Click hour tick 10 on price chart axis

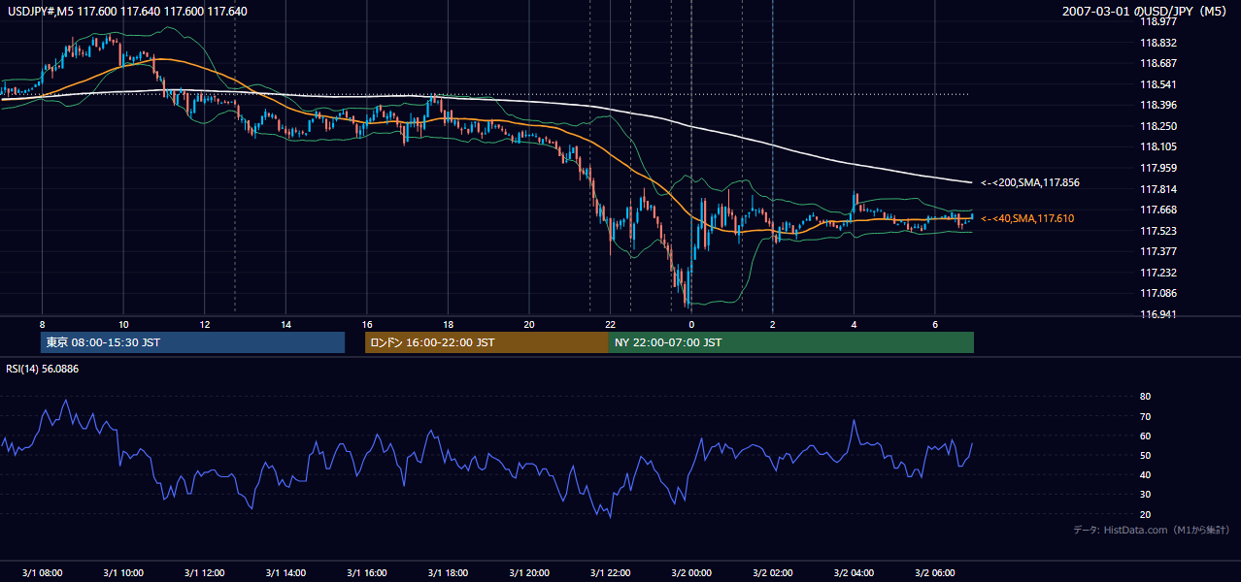click(123, 324)
